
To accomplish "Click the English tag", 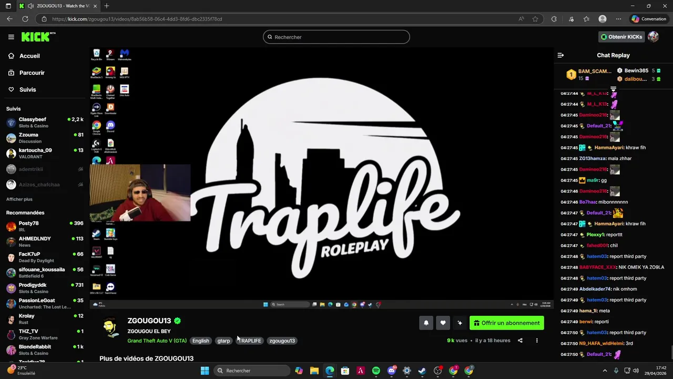I will point(200,341).
